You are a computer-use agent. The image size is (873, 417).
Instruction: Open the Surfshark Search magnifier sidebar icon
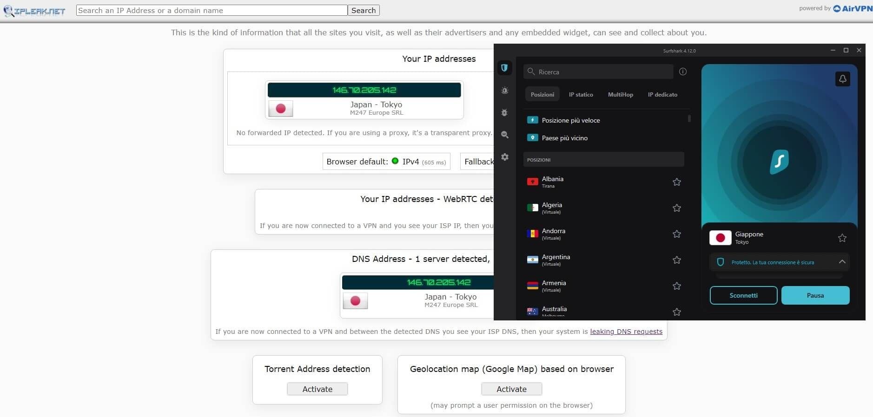[x=504, y=135]
